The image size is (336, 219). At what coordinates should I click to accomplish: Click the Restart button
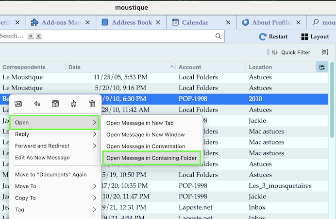pos(273,36)
